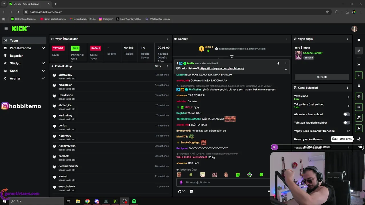The height and width of the screenshot is (205, 365).
Task: Click the Kick logo
Action: click(x=21, y=28)
